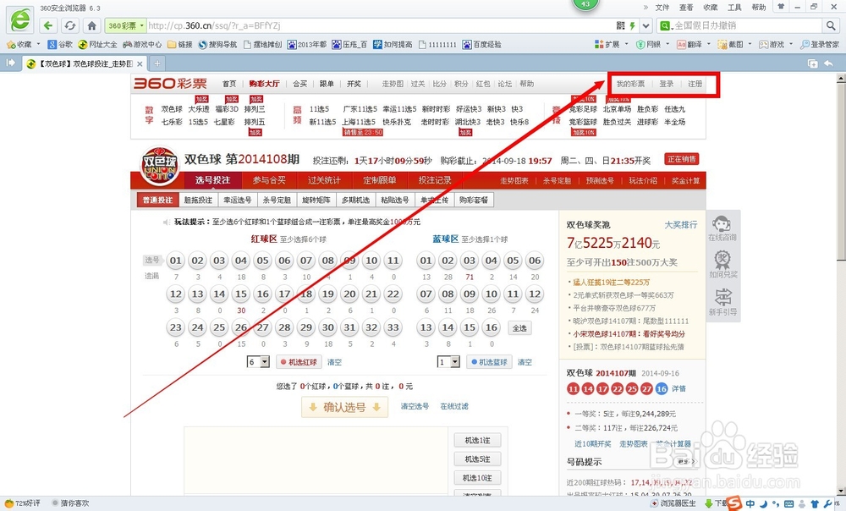846x511 pixels.
Task: Switch to the 过关统计 tab
Action: (324, 180)
